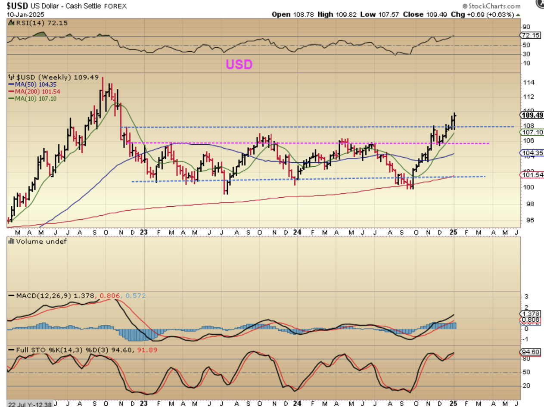Click the 20 level on stochastic axis
Viewport: 544px width, 407px height.
[x=526, y=385]
